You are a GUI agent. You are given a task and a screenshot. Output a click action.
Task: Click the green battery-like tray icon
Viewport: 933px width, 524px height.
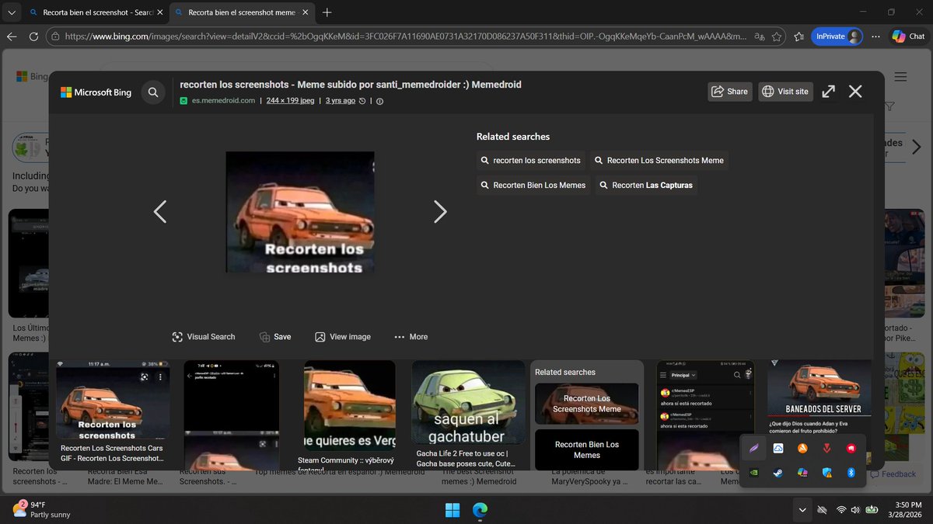872,510
